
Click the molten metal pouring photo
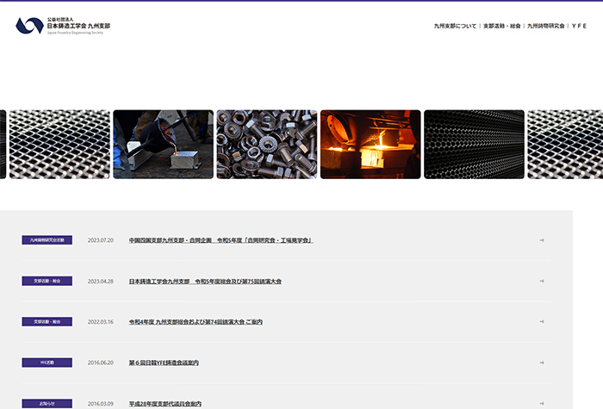pos(163,144)
